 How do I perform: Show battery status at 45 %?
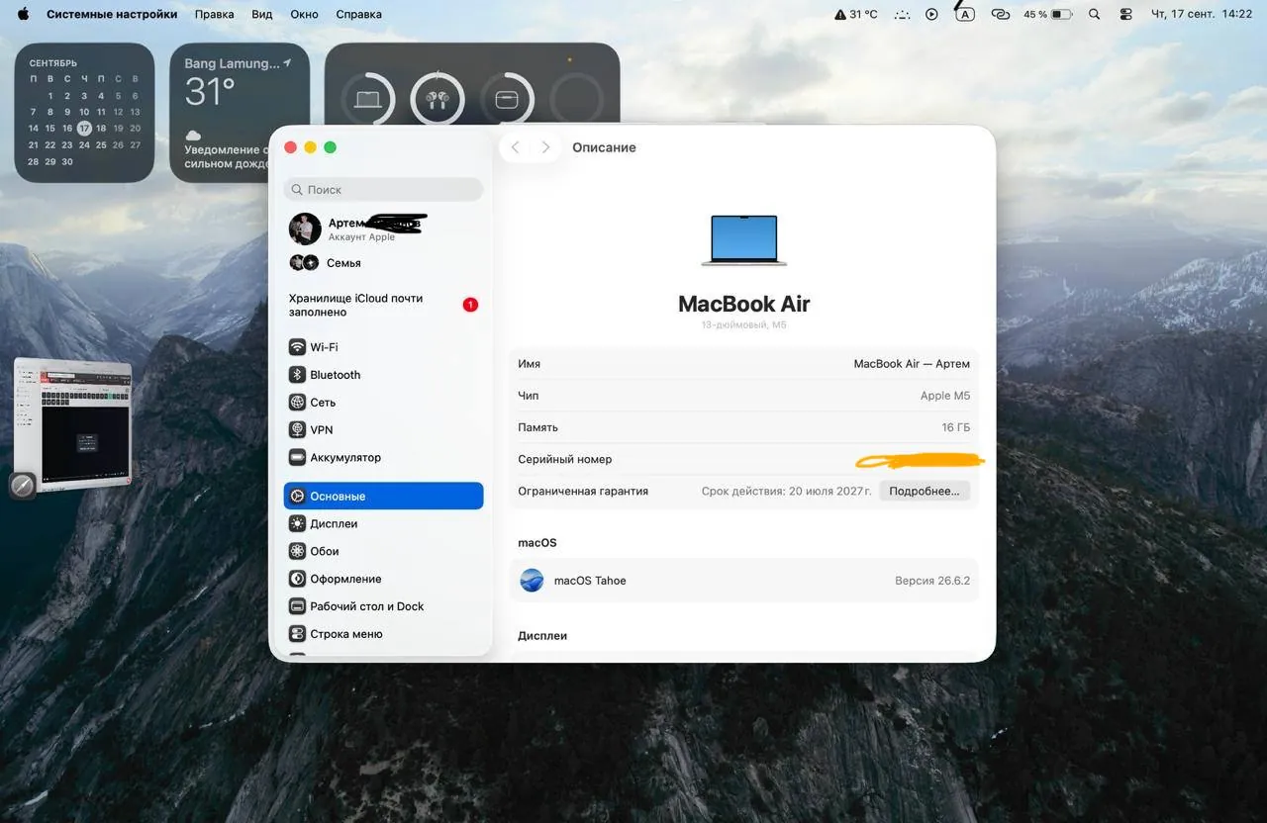(1048, 14)
